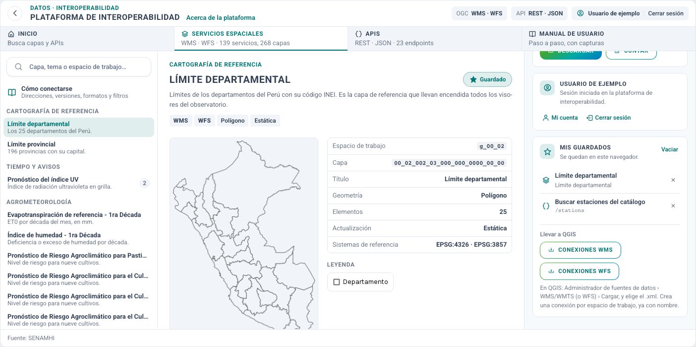
Task: Open Mi cuenta
Action: click(x=560, y=118)
